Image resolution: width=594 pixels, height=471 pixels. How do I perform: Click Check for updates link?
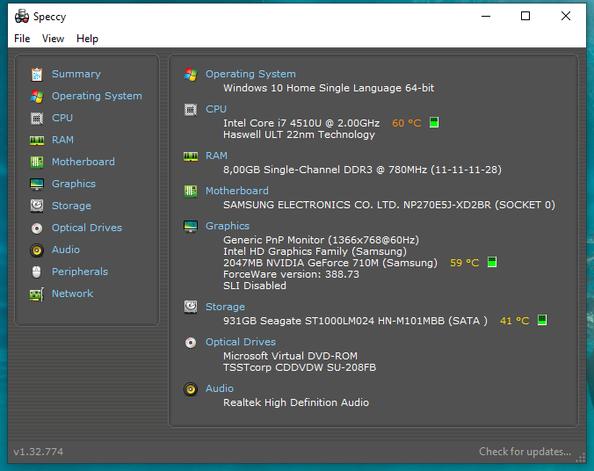tap(525, 452)
